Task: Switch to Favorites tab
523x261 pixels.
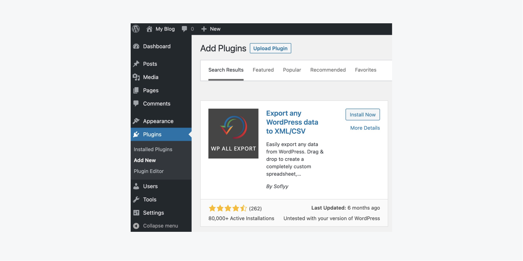Action: tap(366, 70)
